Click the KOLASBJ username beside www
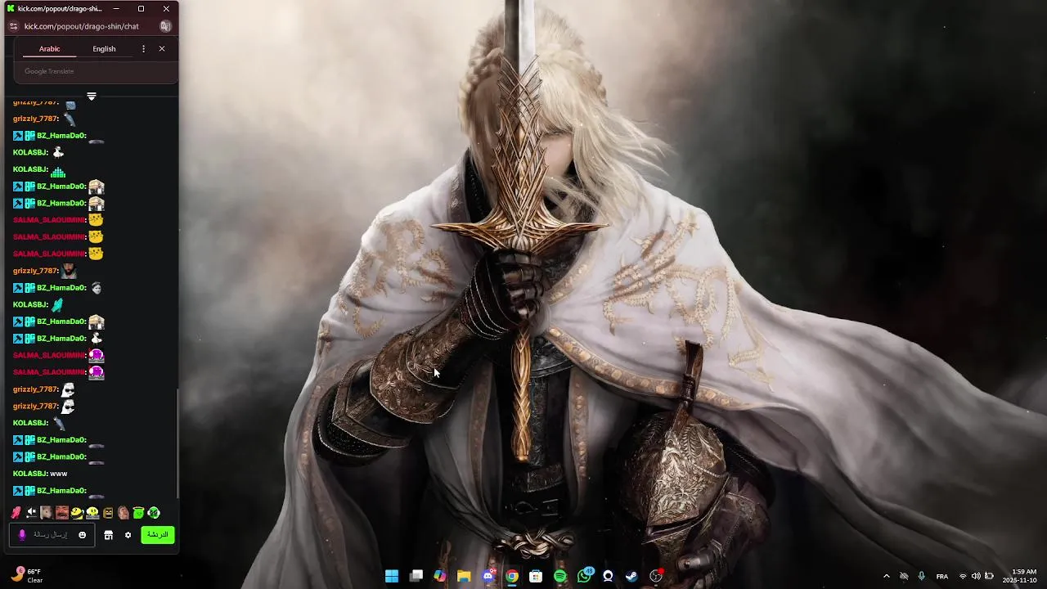The height and width of the screenshot is (589, 1047). [x=29, y=474]
